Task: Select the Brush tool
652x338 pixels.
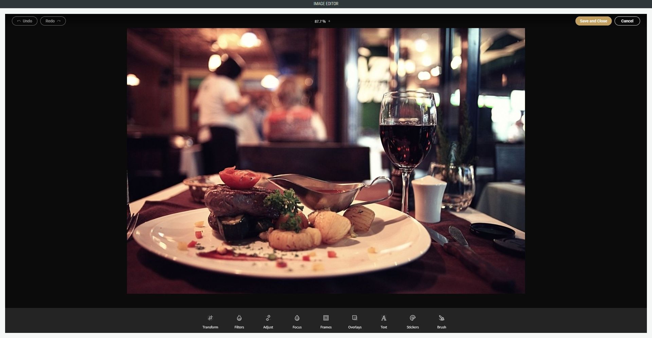Action: (441, 322)
